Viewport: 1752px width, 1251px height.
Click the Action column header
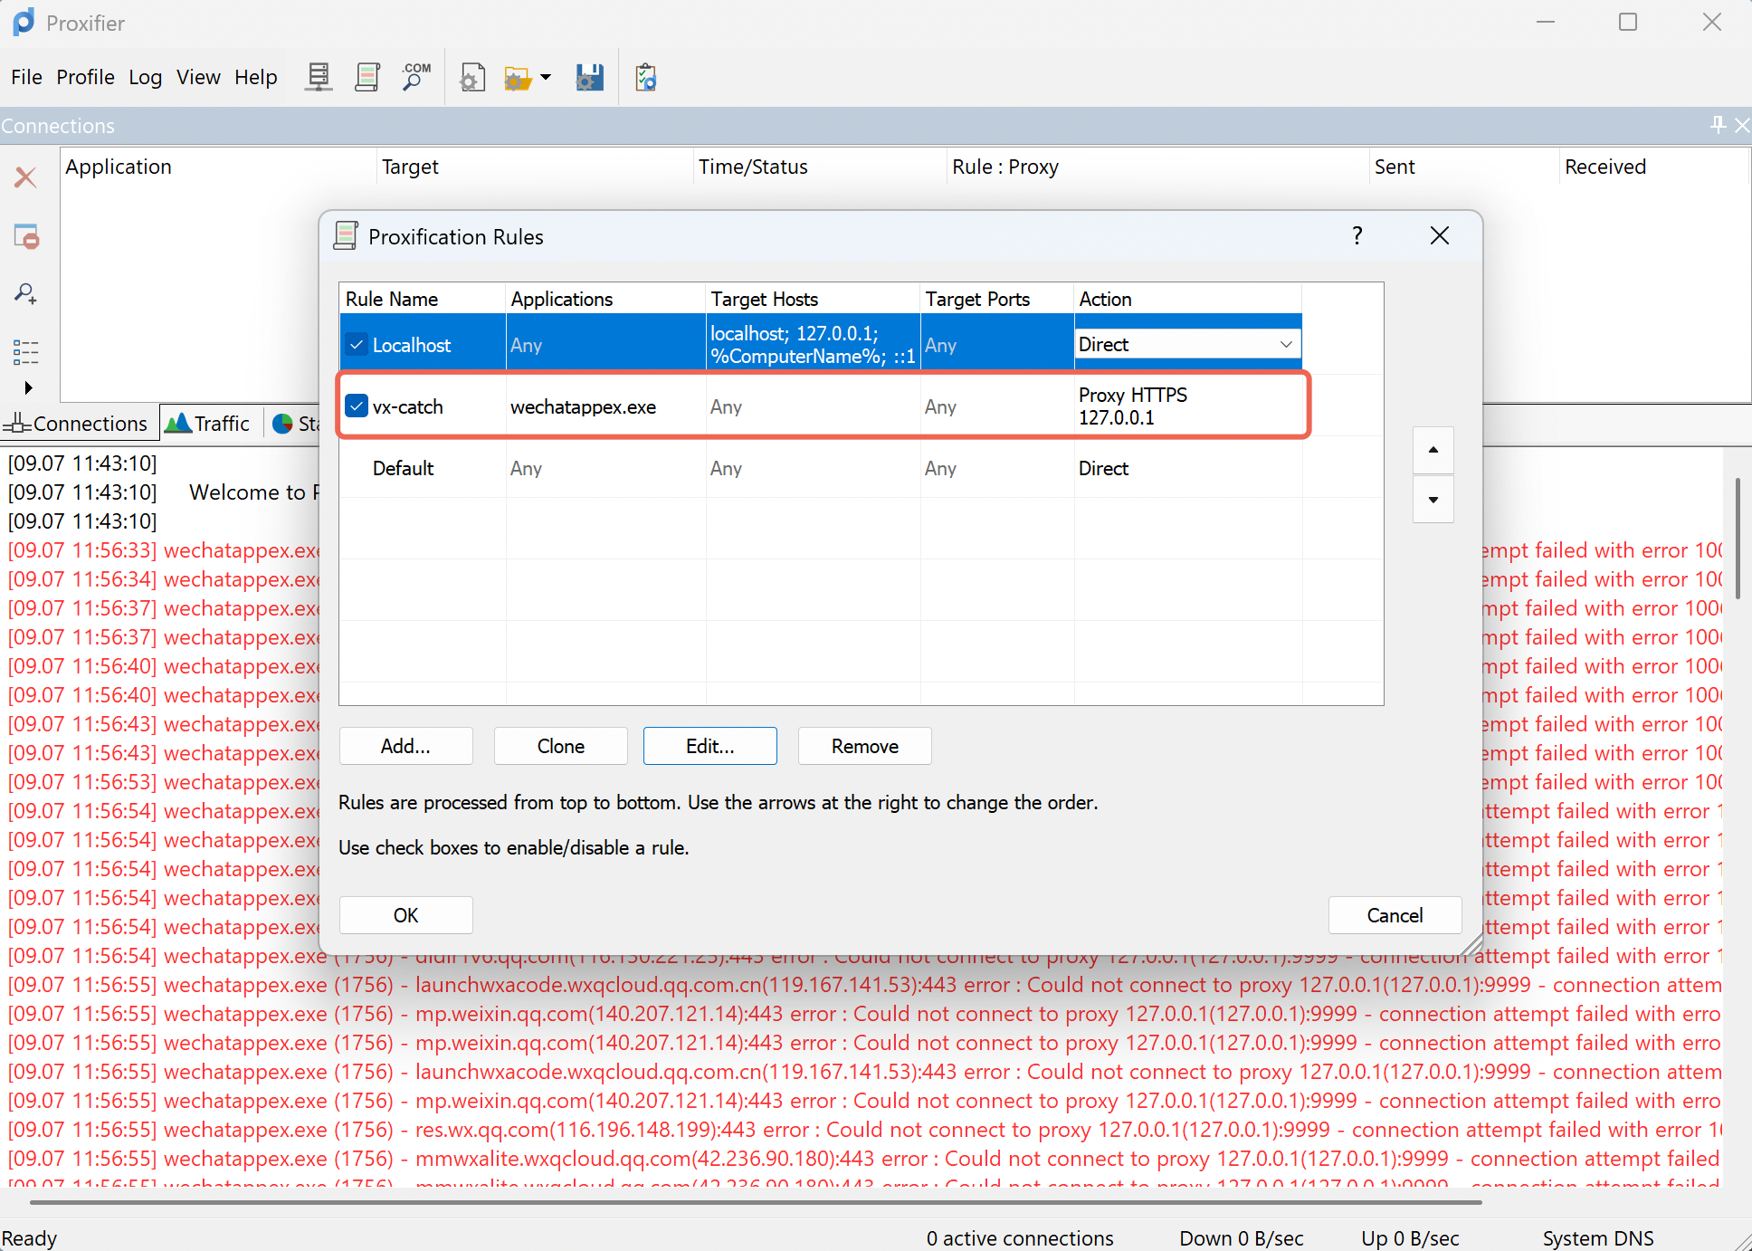1188,299
